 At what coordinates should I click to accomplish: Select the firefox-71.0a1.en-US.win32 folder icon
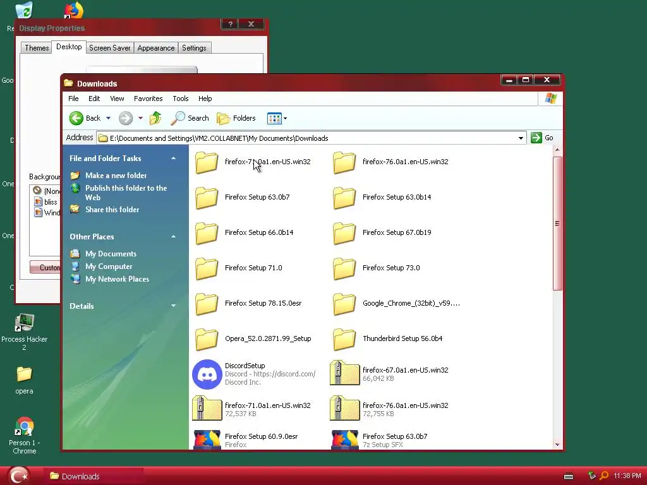click(207, 162)
